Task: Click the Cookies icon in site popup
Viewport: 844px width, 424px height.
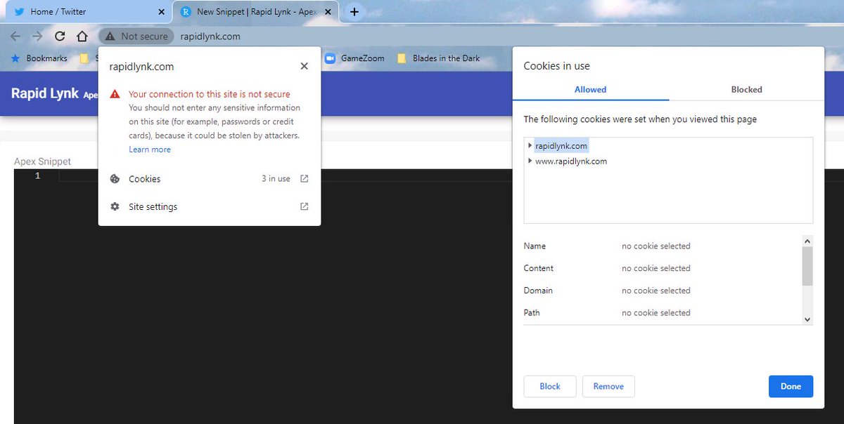Action: pyautogui.click(x=115, y=179)
